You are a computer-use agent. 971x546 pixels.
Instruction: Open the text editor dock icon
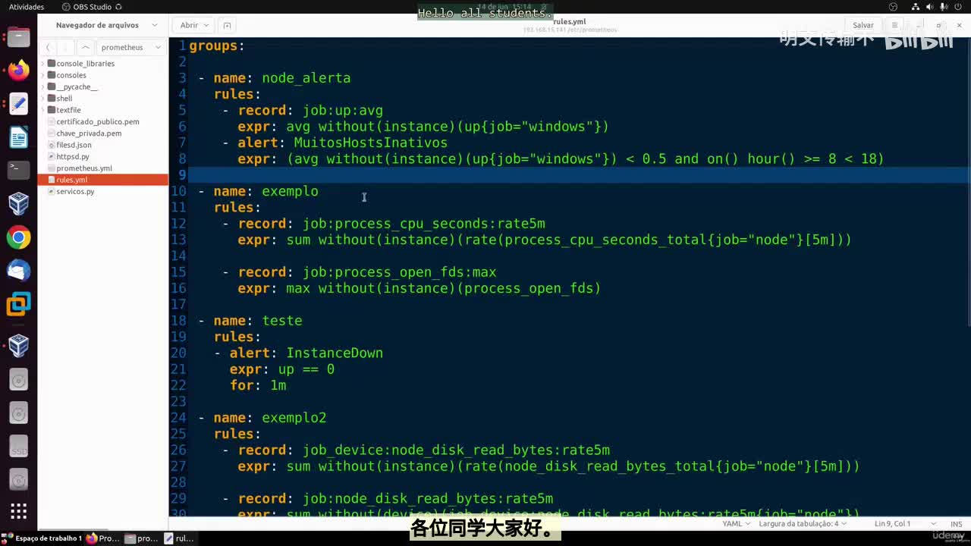pos(18,104)
